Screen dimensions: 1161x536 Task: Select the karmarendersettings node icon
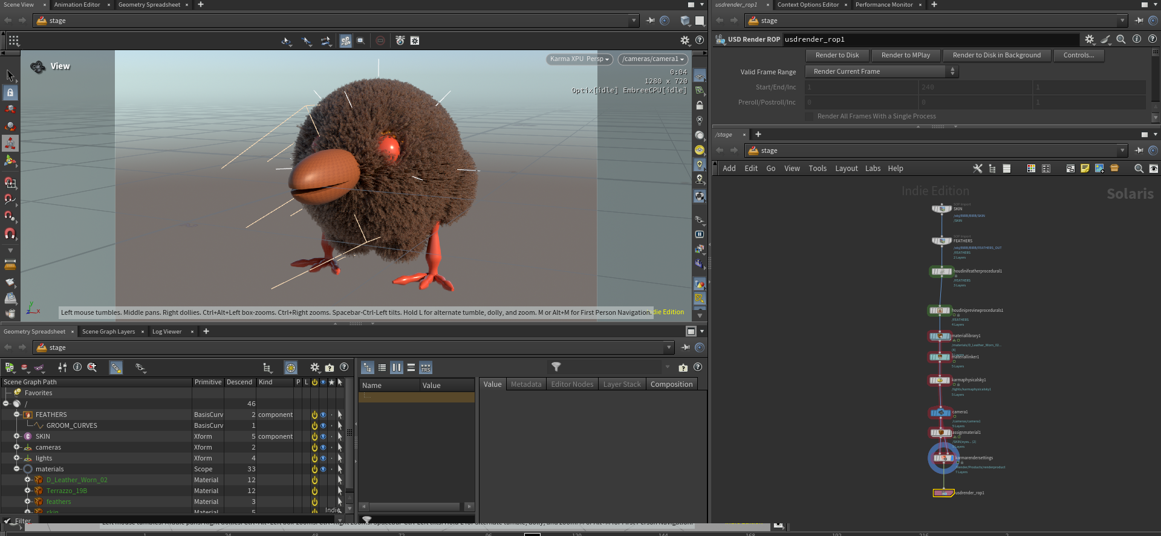coord(943,458)
